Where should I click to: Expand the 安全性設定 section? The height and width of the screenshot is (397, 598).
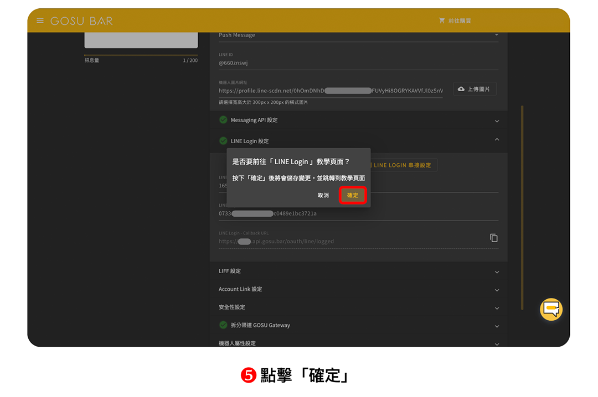(x=358, y=307)
